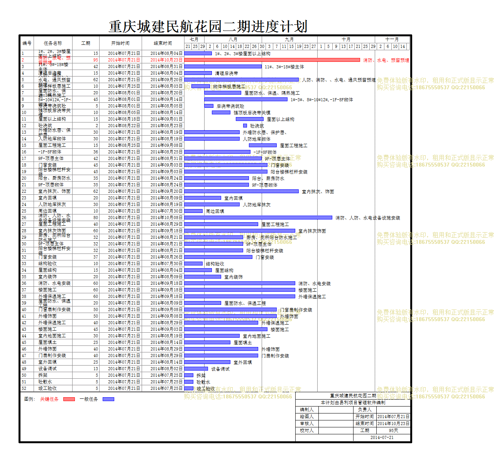Click task name 砼散水 in row 51
The width and height of the screenshot is (494, 461).
(45, 382)
